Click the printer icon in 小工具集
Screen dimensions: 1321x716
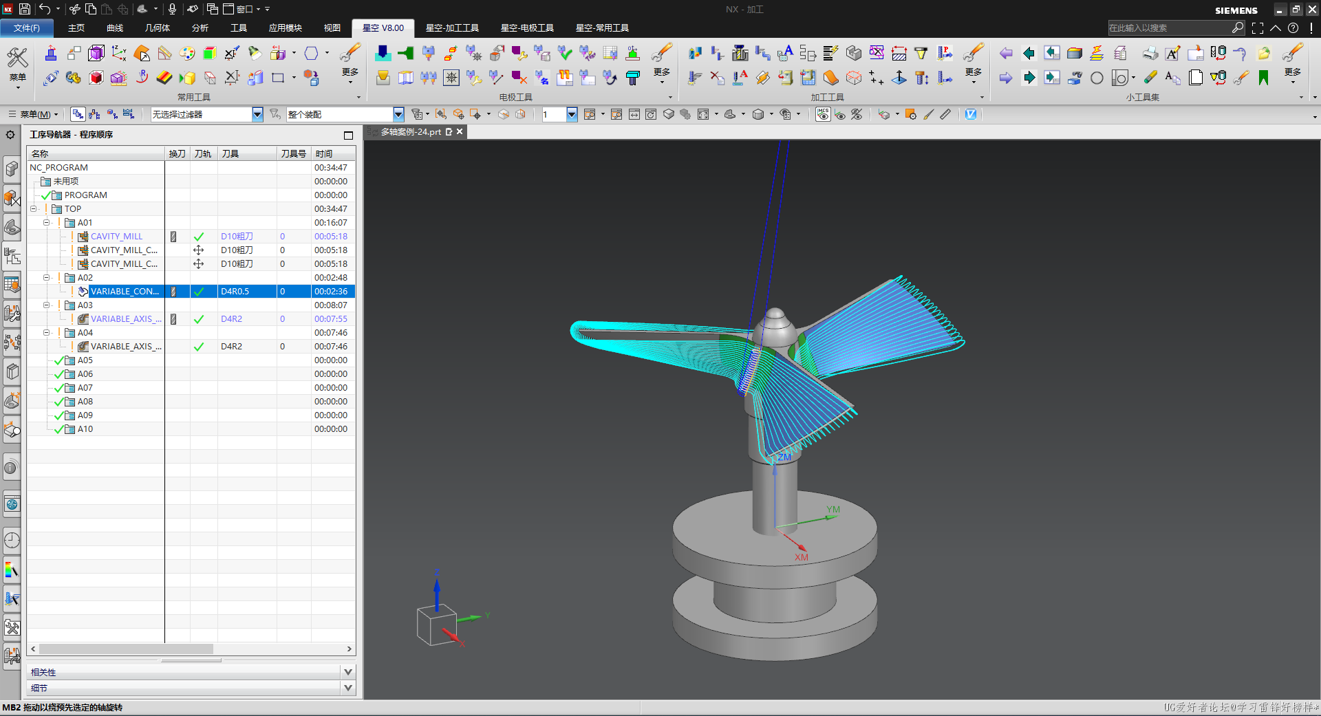pyautogui.click(x=1150, y=53)
